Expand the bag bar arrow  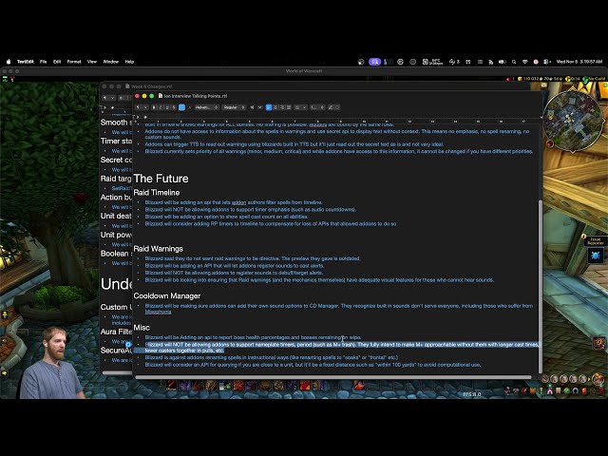(x=589, y=379)
